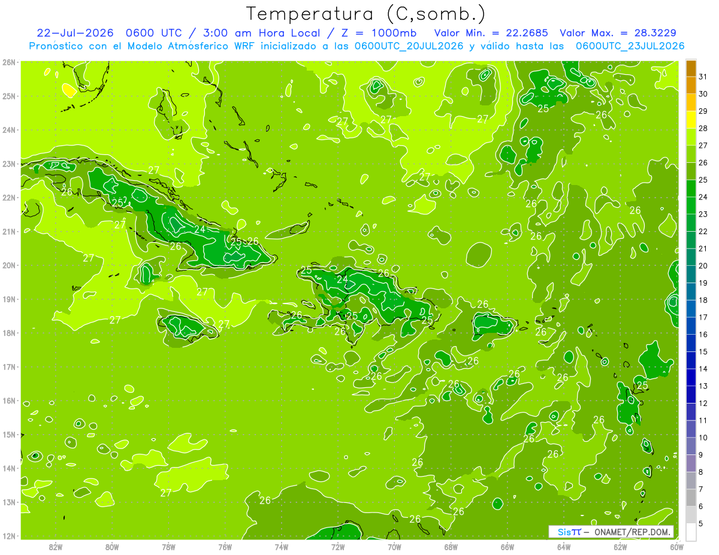Screen dimensions: 719x555
Task: Click the '12N' latitude axis label
Action: (x=8, y=536)
